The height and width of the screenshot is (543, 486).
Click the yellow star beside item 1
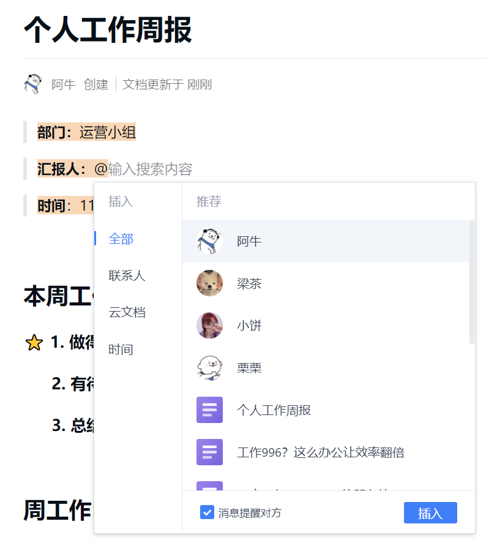[34, 343]
